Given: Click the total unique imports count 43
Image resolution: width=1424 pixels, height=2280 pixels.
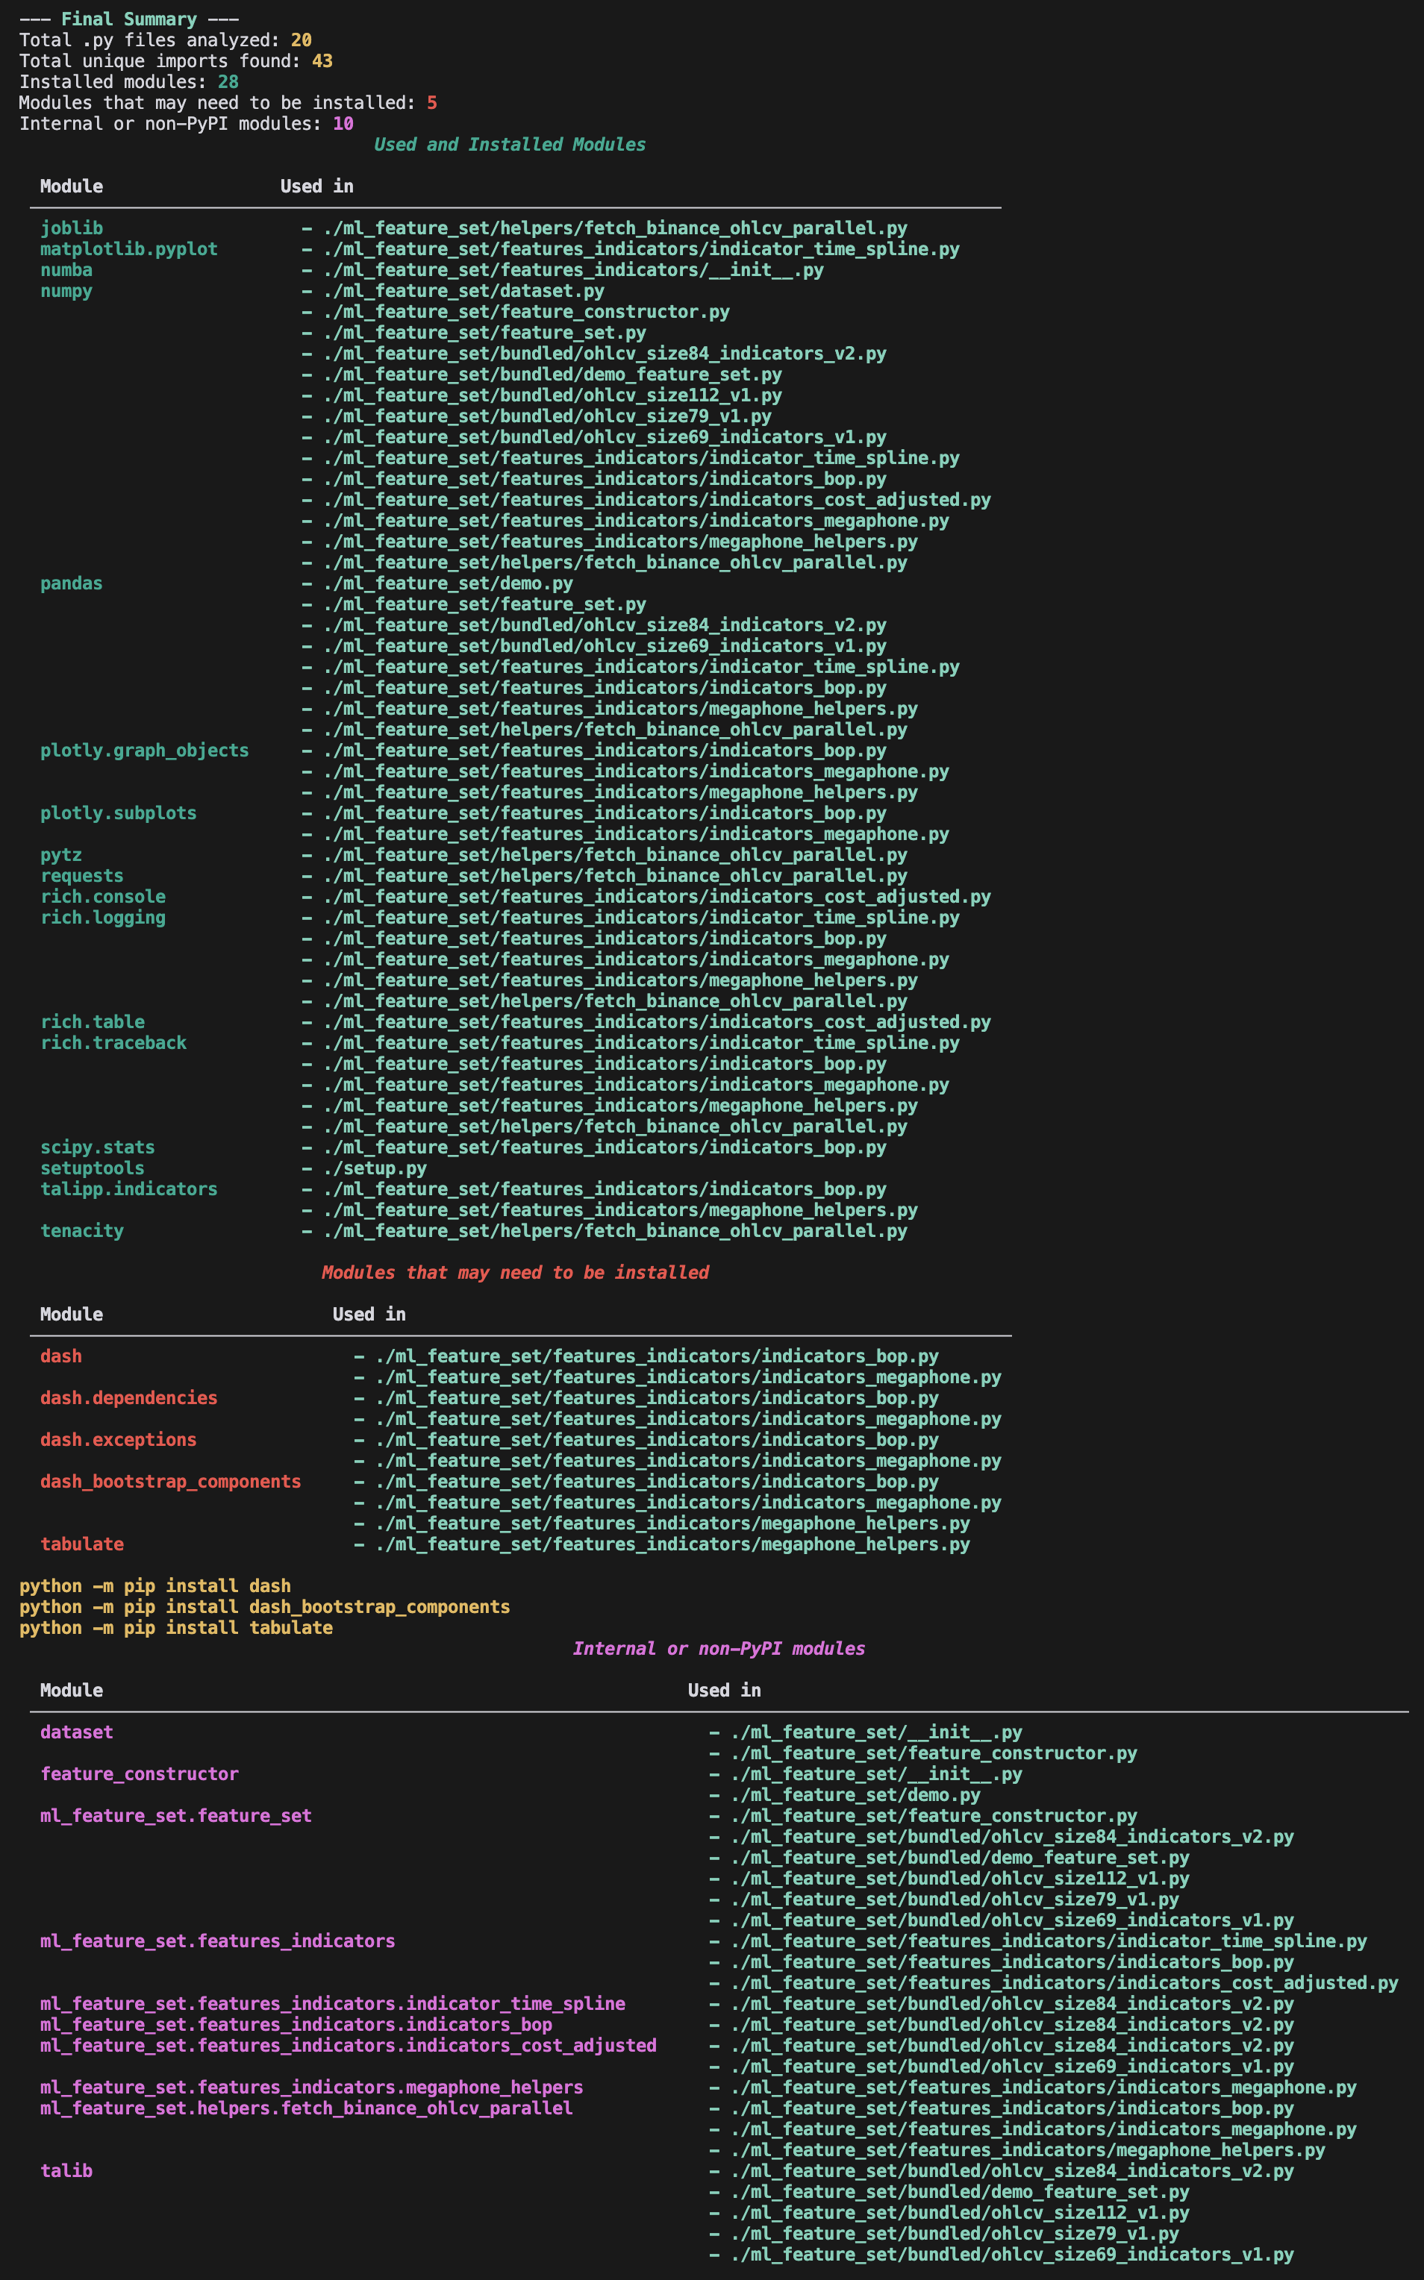Looking at the screenshot, I should (322, 61).
